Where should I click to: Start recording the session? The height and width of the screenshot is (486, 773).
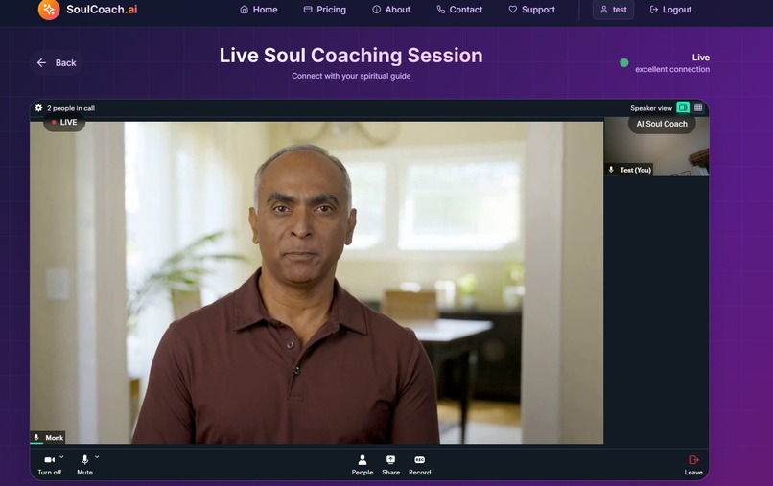pos(419,465)
